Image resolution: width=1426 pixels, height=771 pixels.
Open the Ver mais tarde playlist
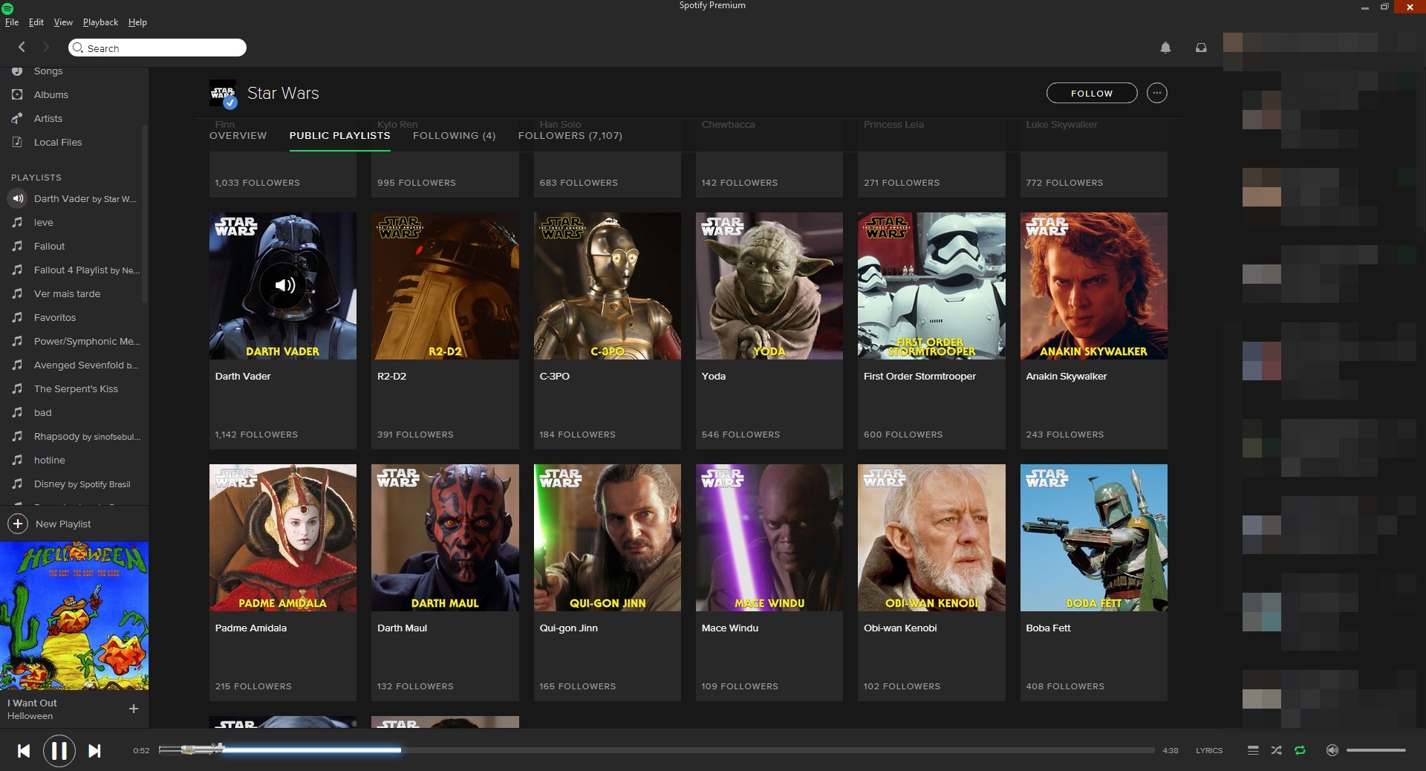pyautogui.click(x=67, y=294)
